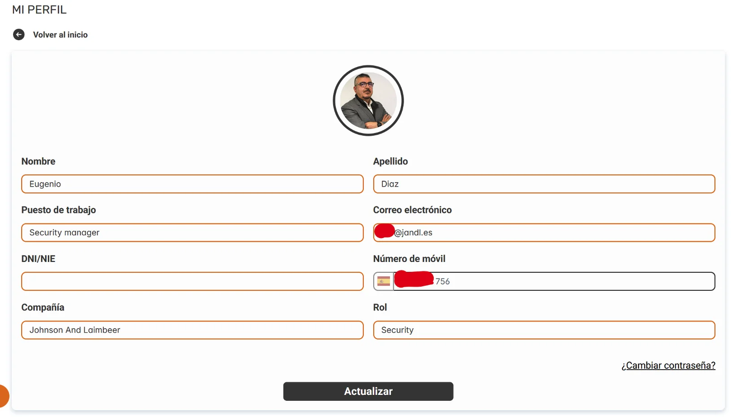
Task: Select the Puesto de trabajo input
Action: (x=192, y=233)
